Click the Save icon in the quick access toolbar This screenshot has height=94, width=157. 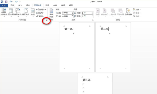[6, 2]
